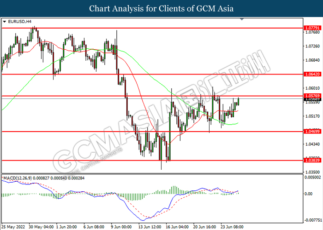Click the 20 Jun 16:00 time label

click(204, 227)
